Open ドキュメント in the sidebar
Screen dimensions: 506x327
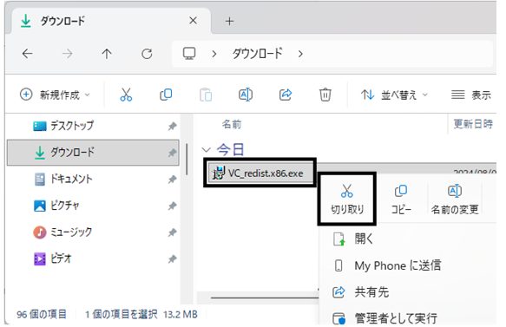click(x=93, y=179)
